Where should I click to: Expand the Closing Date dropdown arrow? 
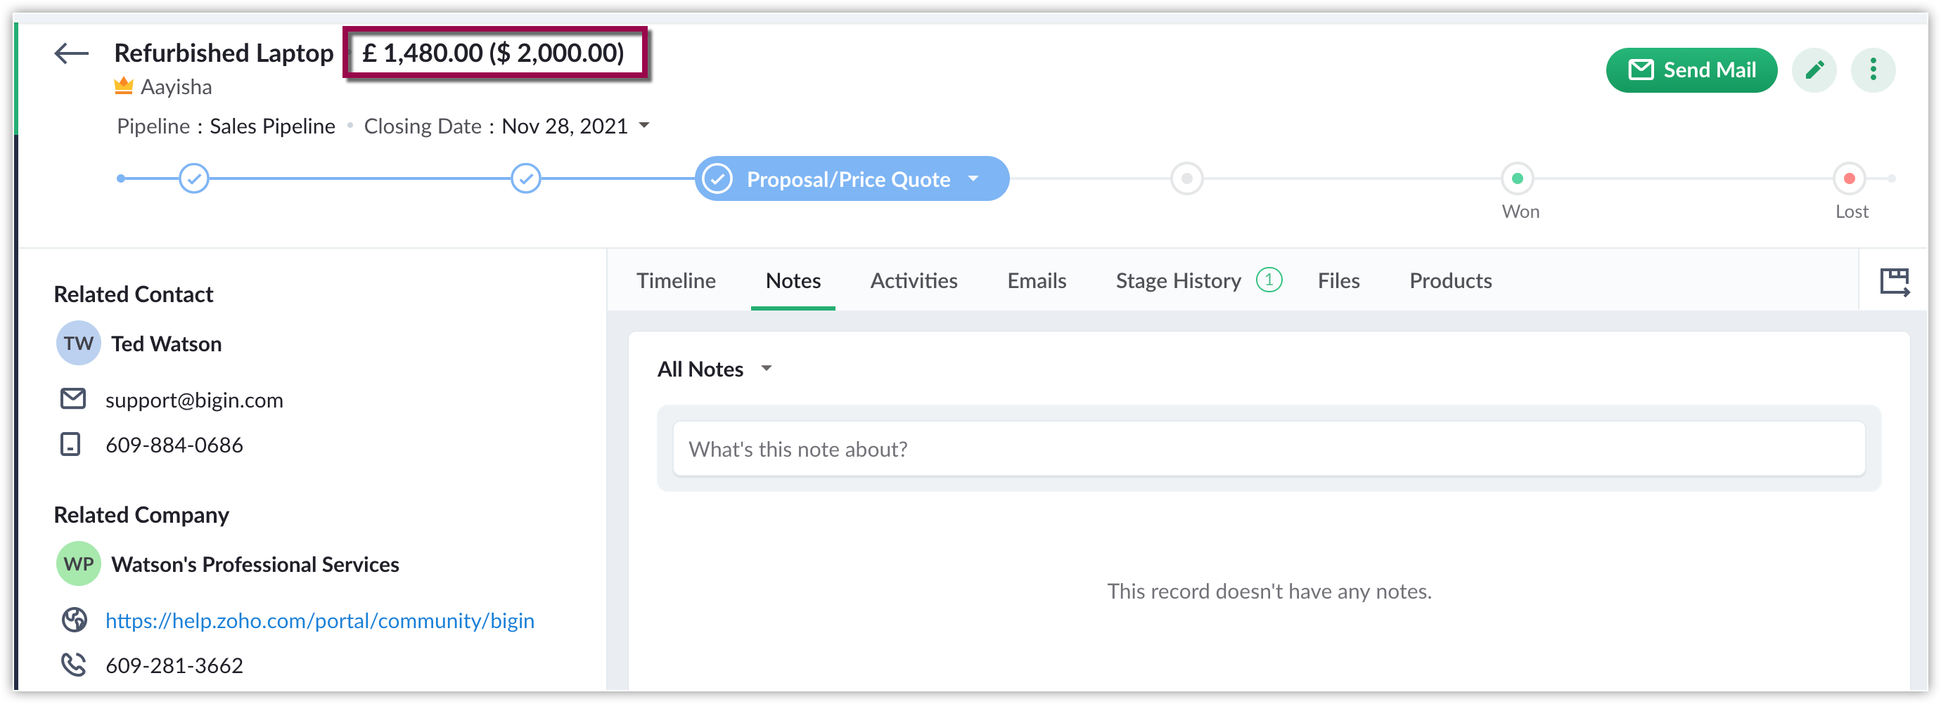(644, 125)
